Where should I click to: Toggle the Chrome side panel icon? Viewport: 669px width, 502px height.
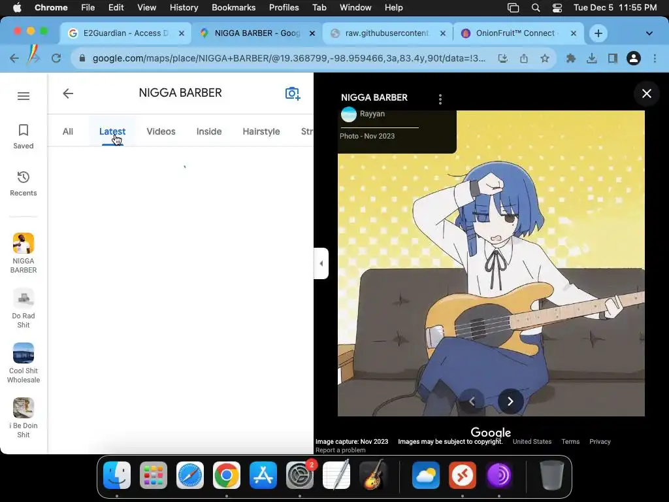click(x=613, y=58)
